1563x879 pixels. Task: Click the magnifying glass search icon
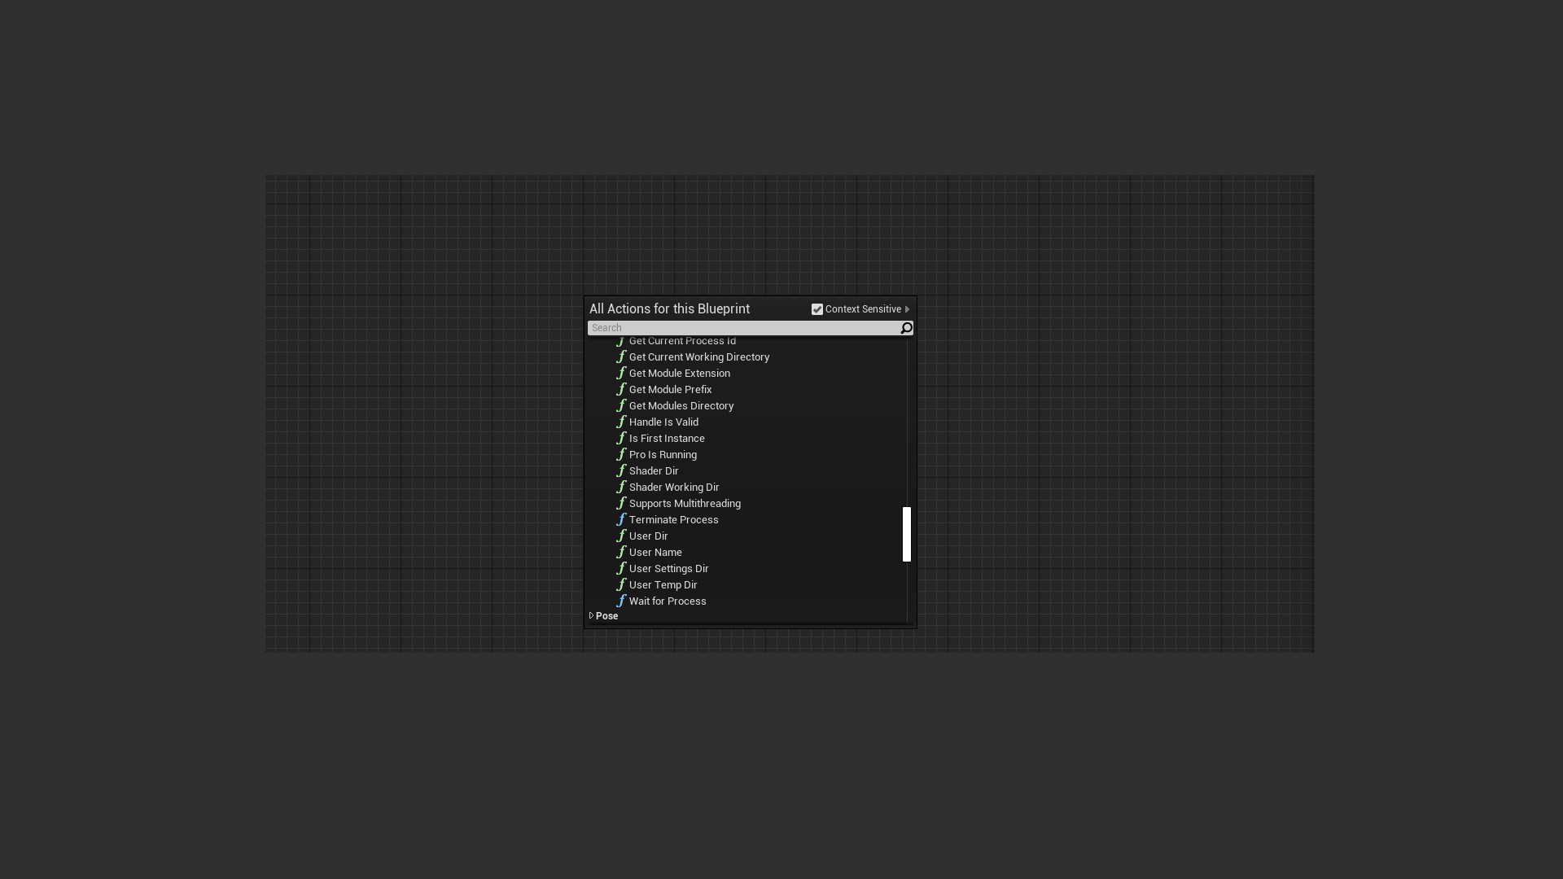[x=905, y=328]
